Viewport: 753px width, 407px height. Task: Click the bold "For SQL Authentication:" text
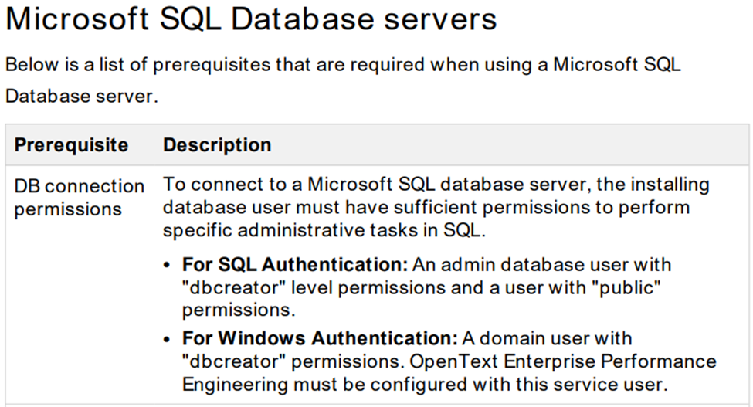295,264
